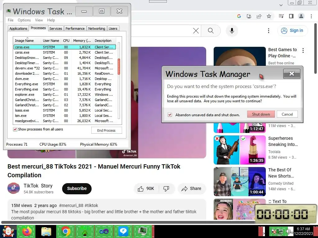Open Task Manager icon on the taskbar
Viewport: 318px width, 238px height.
tap(142, 231)
